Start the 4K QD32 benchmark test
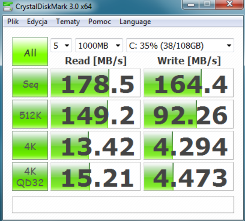The image size is (245, 221). (30, 176)
